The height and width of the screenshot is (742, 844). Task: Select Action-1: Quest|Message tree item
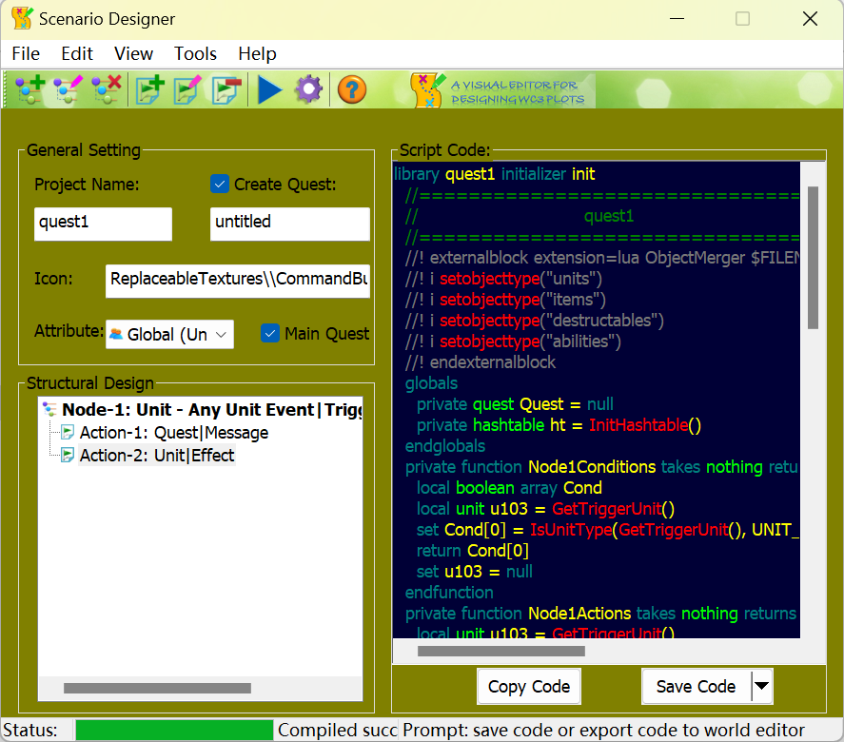[x=174, y=433]
